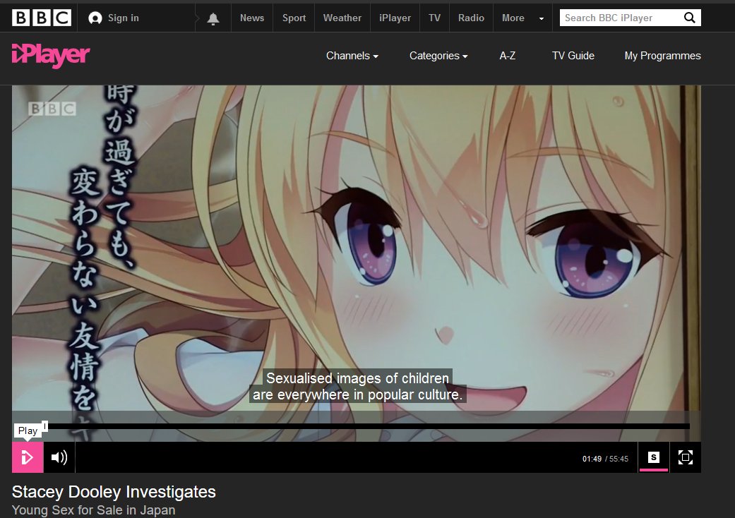Open the TV Guide
Image resolution: width=735 pixels, height=518 pixels.
pos(573,56)
